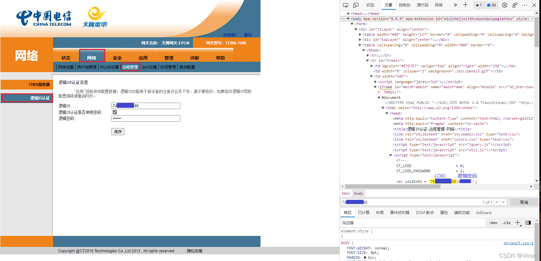Open router 状态 menu tab
541x261 pixels.
coord(66,58)
